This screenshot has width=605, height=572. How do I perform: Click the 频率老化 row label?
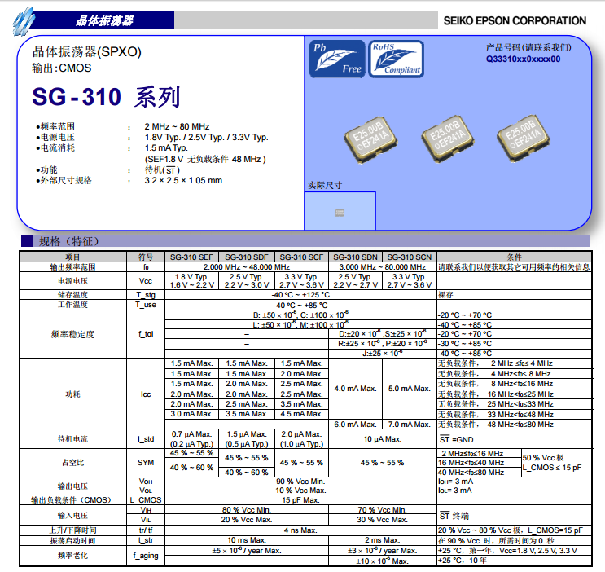pyautogui.click(x=72, y=555)
